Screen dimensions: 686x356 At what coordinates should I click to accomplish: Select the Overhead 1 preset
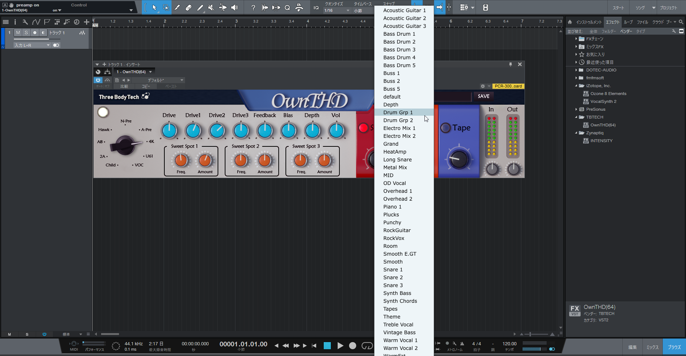coord(404,191)
